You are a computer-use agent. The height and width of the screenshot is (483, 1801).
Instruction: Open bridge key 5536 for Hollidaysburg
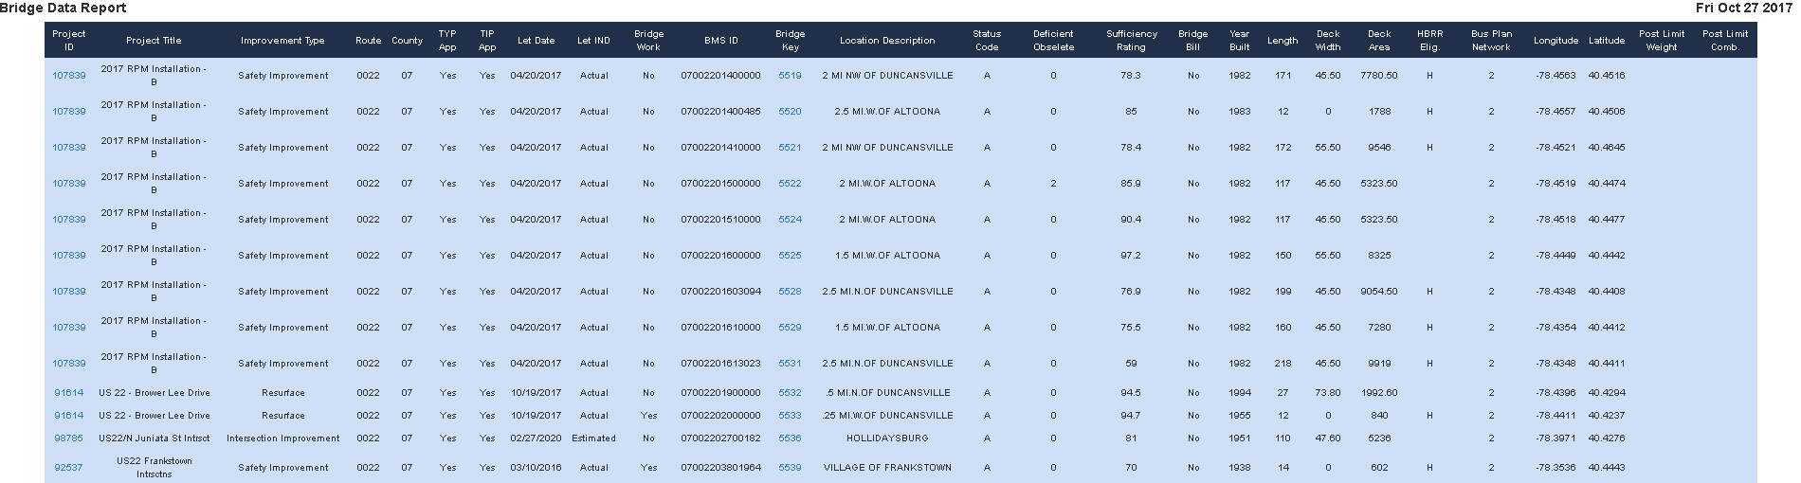[790, 438]
